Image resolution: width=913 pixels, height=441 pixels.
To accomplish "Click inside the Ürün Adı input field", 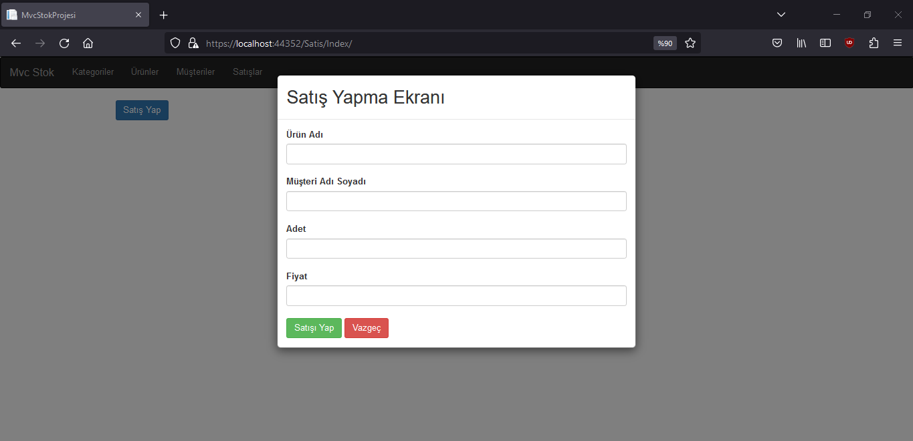I will [455, 154].
